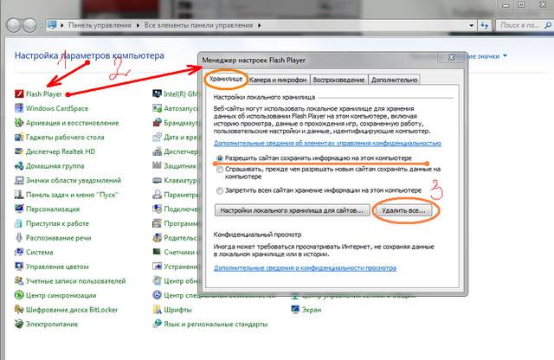Screen dimensions: 554x360
Task: Select 'Запретить всем сайтам хранение' radio button
Action: click(x=218, y=190)
